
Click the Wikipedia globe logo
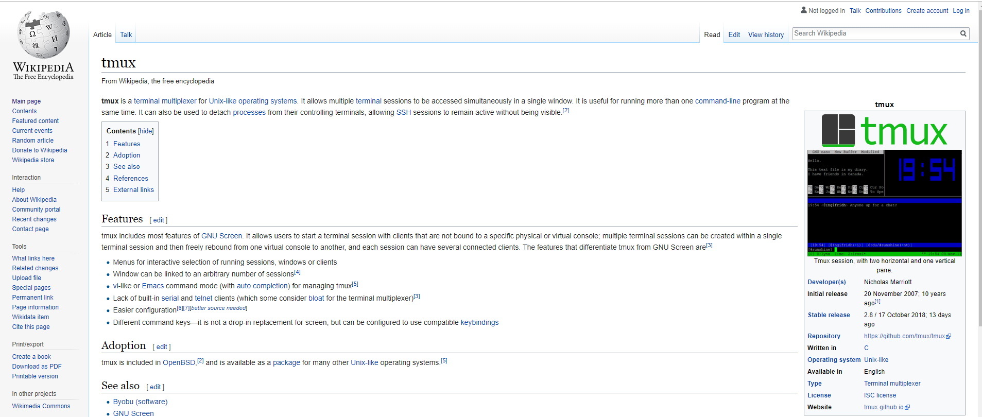[43, 35]
